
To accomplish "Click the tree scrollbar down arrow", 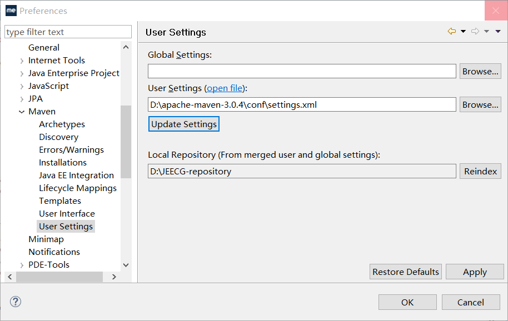I will coord(126,265).
